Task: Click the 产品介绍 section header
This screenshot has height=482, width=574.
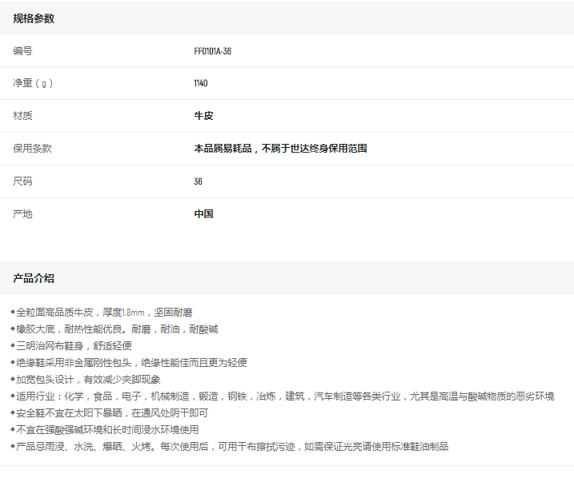Action: [34, 278]
